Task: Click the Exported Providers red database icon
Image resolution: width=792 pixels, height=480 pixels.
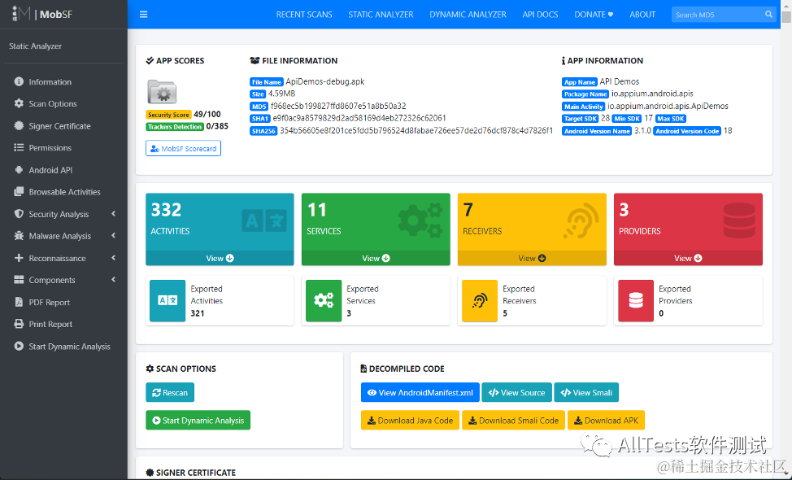Action: [636, 301]
